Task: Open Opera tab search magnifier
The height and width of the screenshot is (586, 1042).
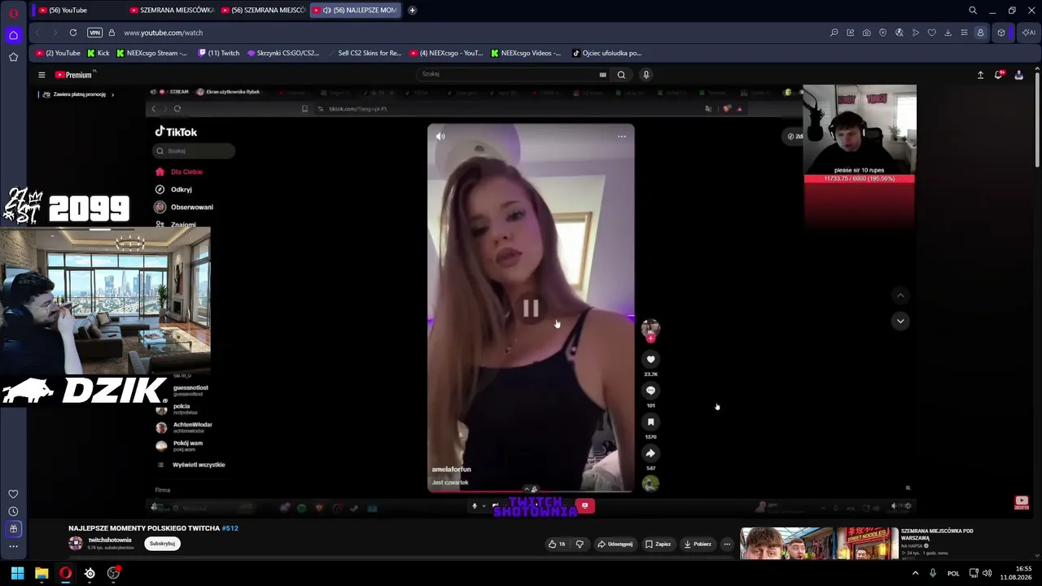Action: click(x=973, y=11)
